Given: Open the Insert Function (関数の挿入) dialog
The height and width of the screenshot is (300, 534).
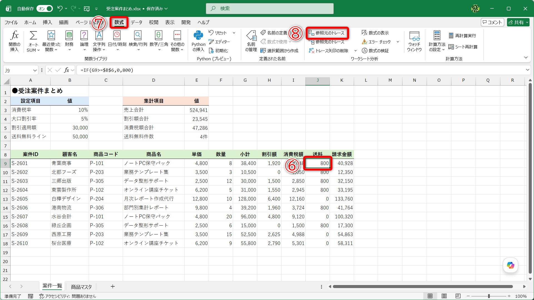Looking at the screenshot, I should pos(14,41).
